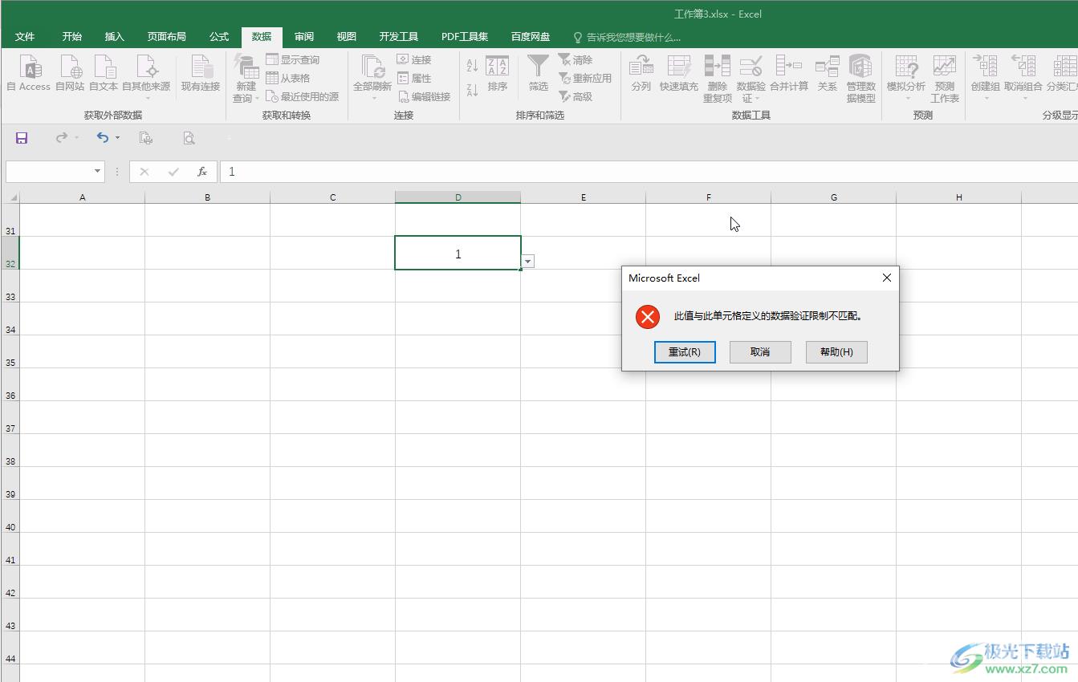The height and width of the screenshot is (682, 1078).
Task: Open the File tab
Action: coord(25,37)
